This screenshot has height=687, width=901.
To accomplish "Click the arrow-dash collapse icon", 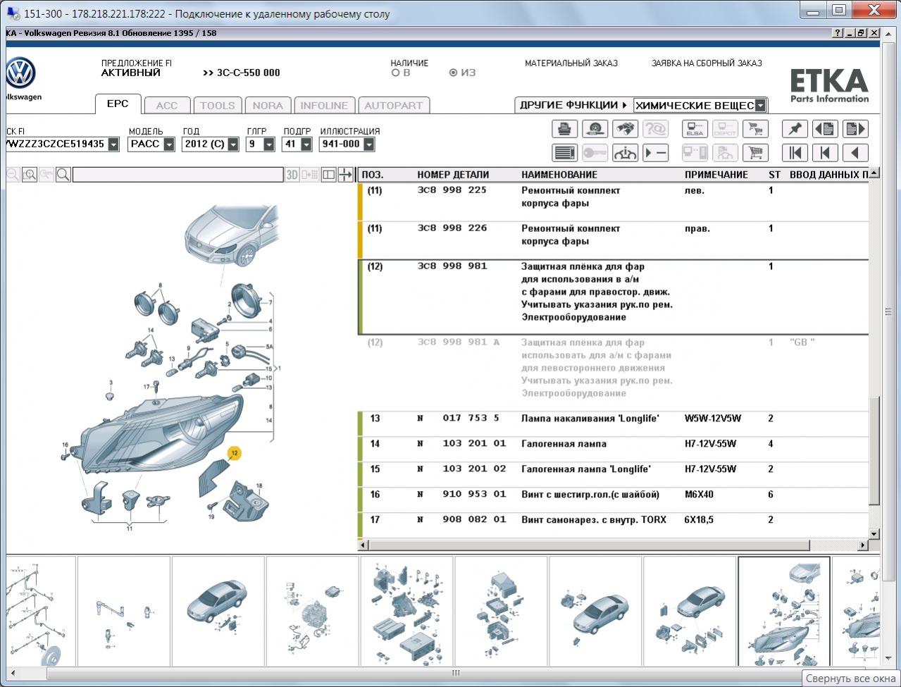I will point(655,152).
